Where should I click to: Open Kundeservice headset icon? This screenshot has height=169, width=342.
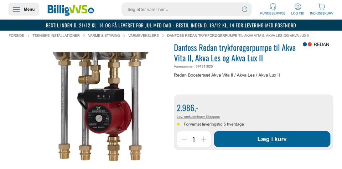tap(273, 7)
